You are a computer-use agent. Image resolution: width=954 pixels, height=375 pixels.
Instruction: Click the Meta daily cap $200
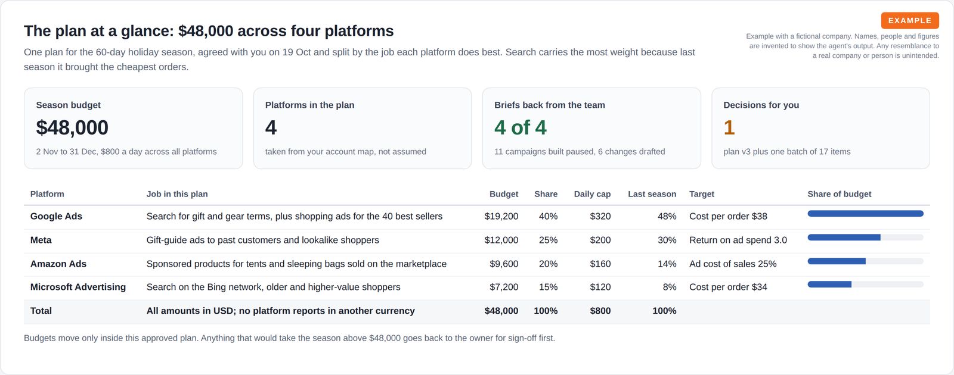(x=600, y=240)
